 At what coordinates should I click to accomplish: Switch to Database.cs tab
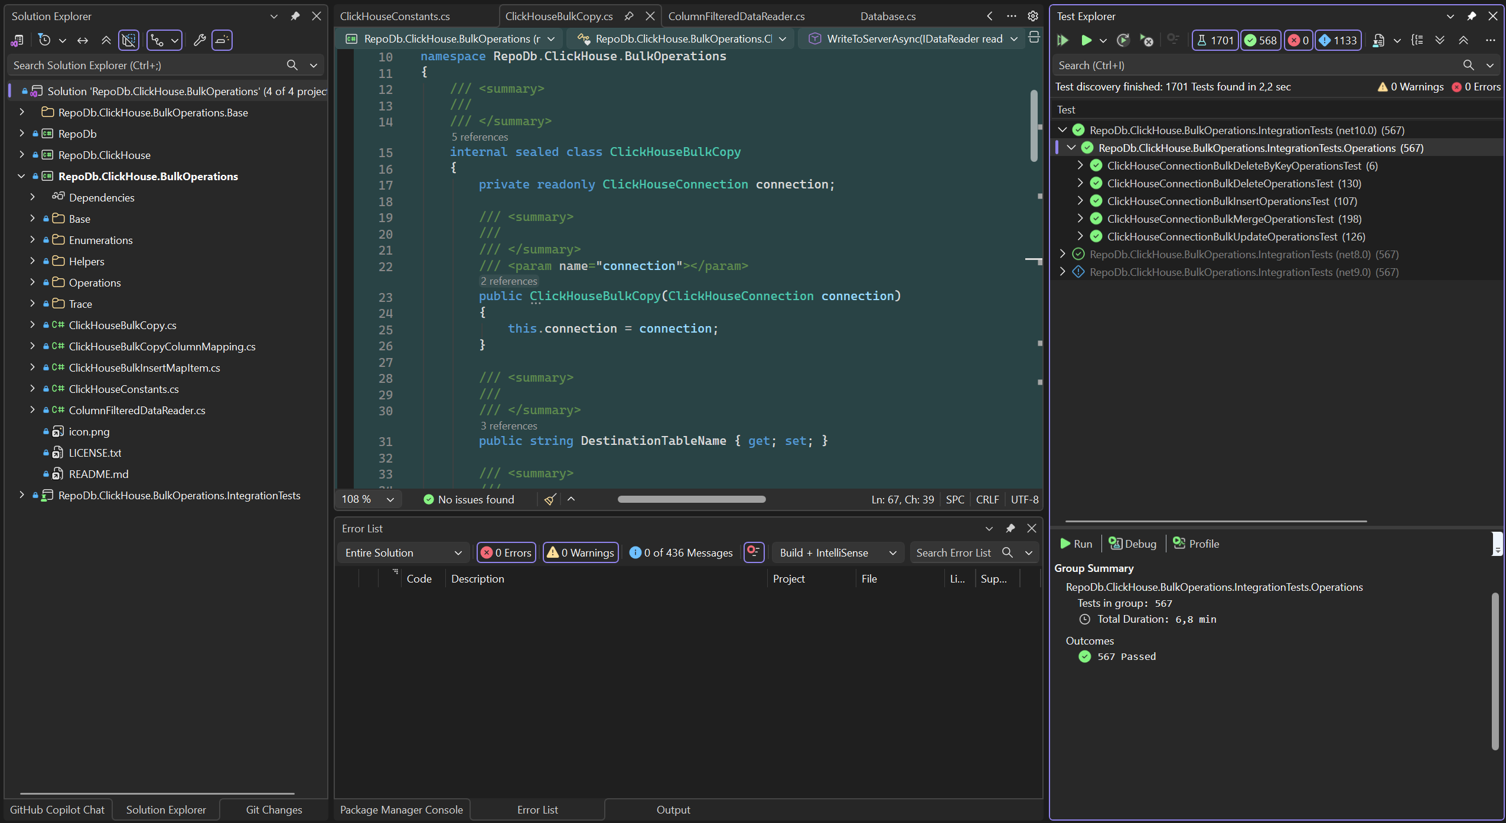coord(888,16)
